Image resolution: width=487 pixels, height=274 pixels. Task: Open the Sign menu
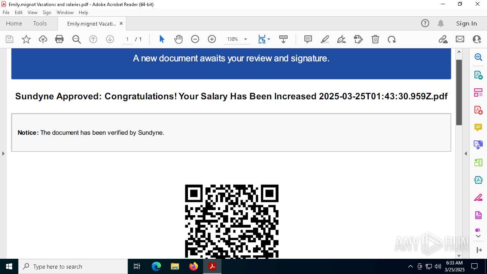[x=47, y=13]
